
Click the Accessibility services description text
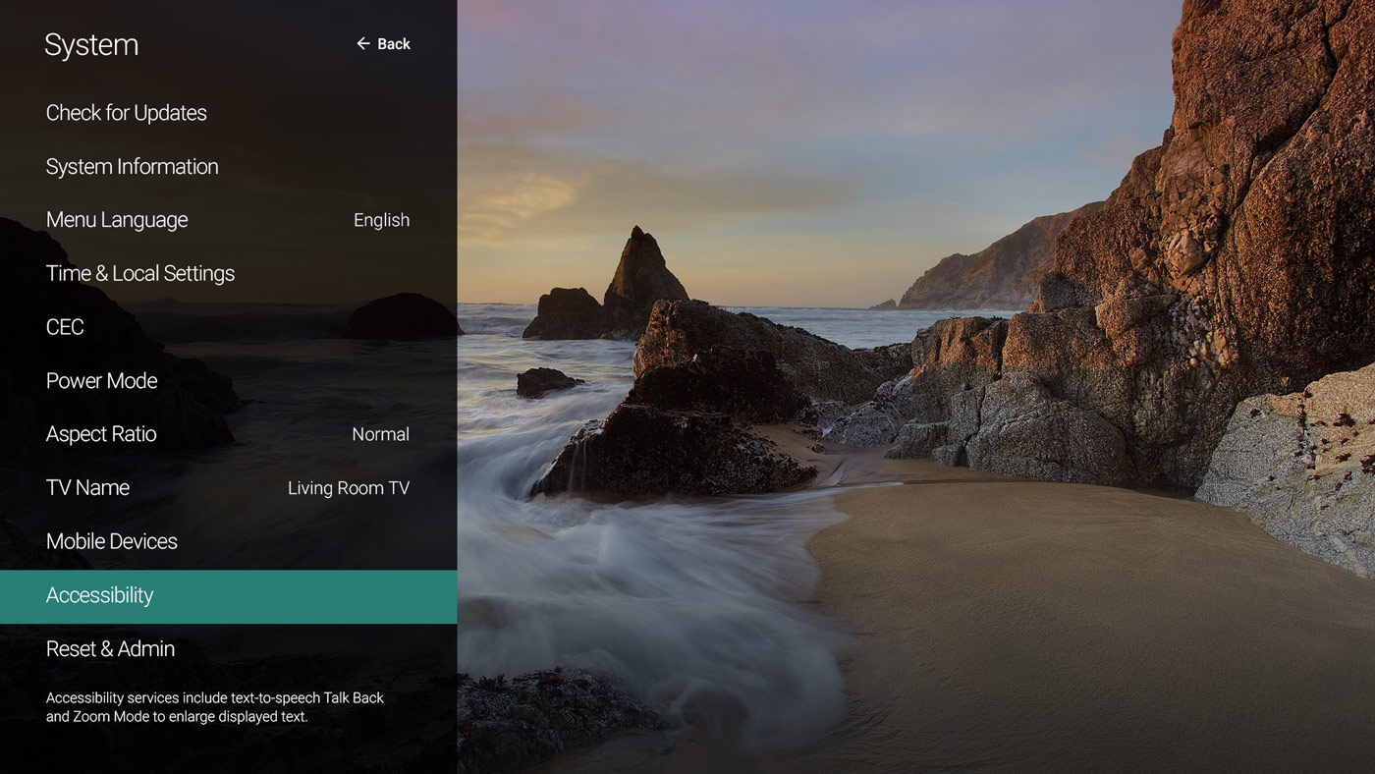pyautogui.click(x=215, y=707)
